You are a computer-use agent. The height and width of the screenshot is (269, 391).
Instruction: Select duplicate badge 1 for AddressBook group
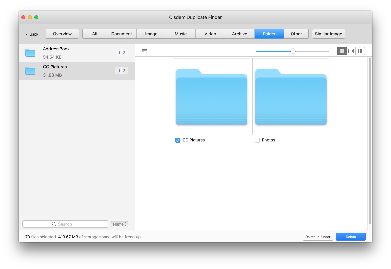(119, 52)
